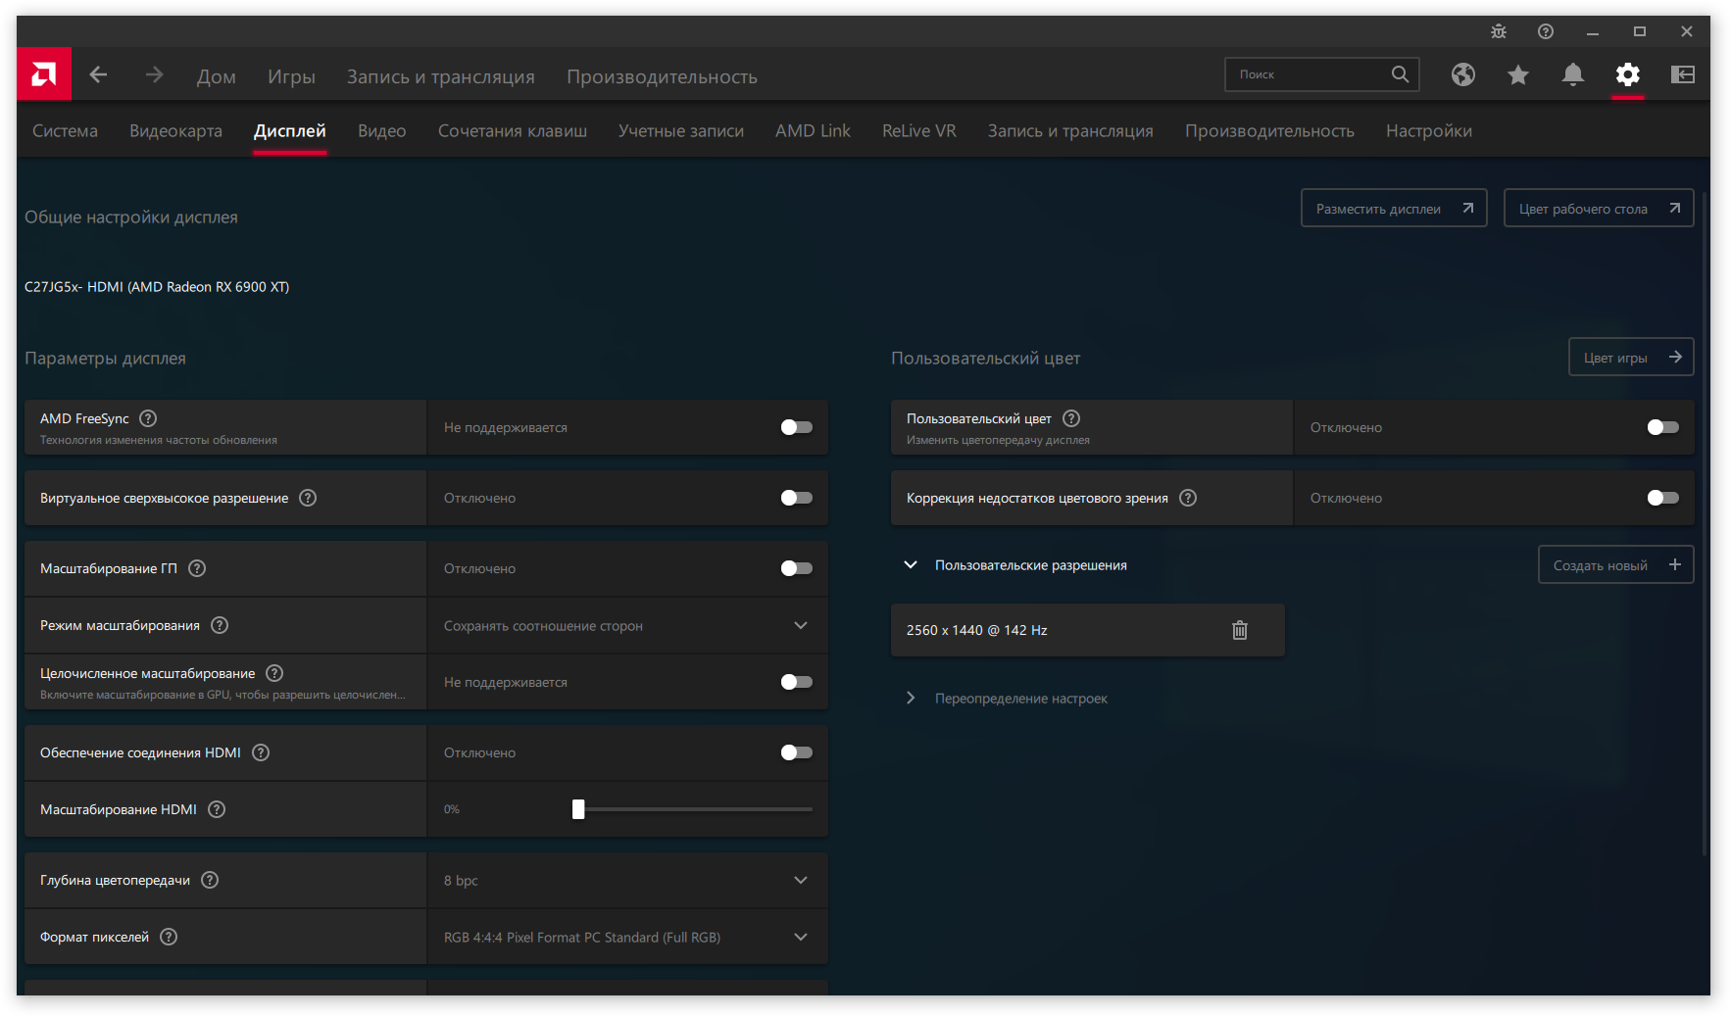Click Цвет игры button
The image size is (1731, 1017).
(1631, 357)
